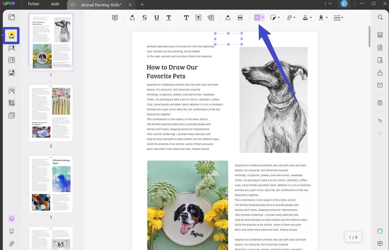Add a new tab with plus button
Screen dimensions: 389x250
pyautogui.click(x=142, y=4)
